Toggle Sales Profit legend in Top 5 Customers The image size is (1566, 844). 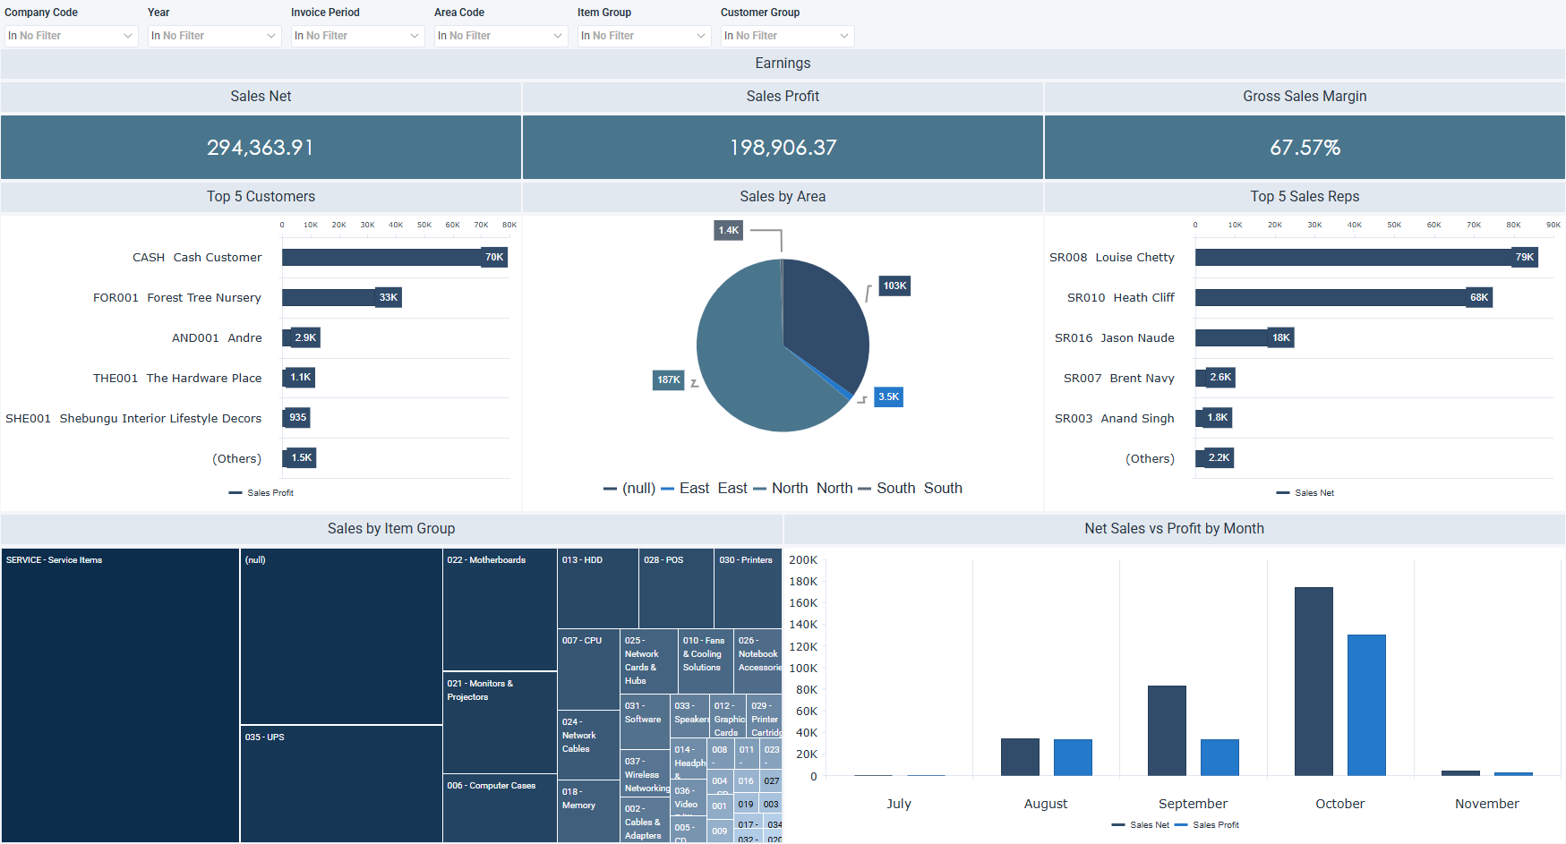tap(261, 493)
